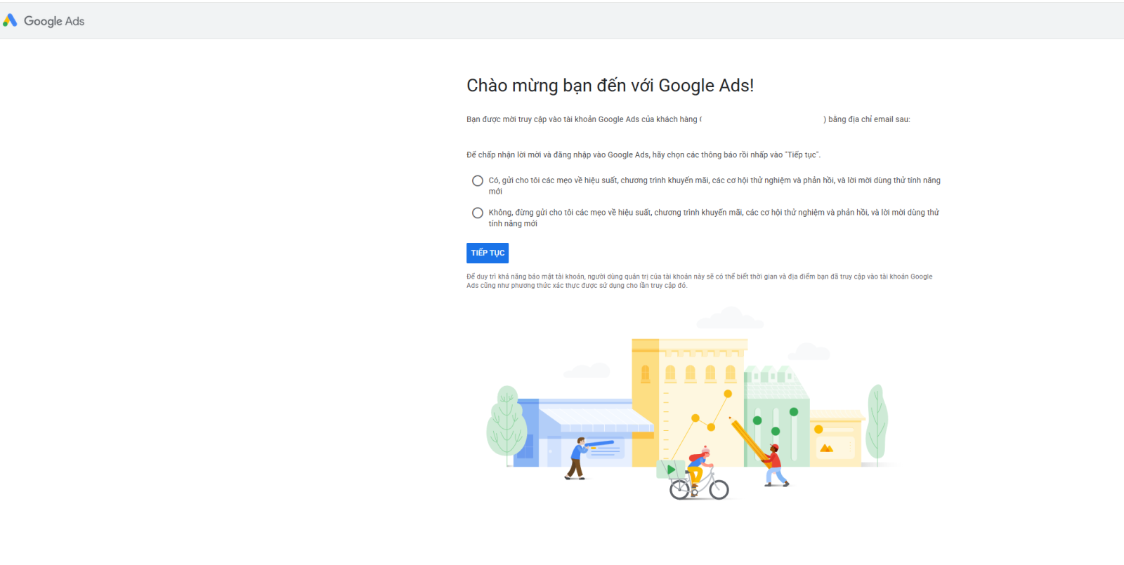
Task: Click the Google Ads logo icon
Action: click(10, 20)
